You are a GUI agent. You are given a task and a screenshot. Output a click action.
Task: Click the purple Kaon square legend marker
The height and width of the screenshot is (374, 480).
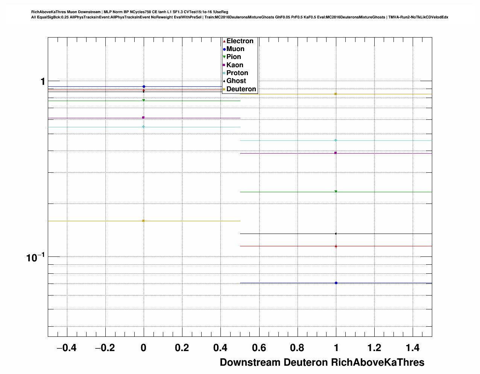pyautogui.click(x=224, y=65)
